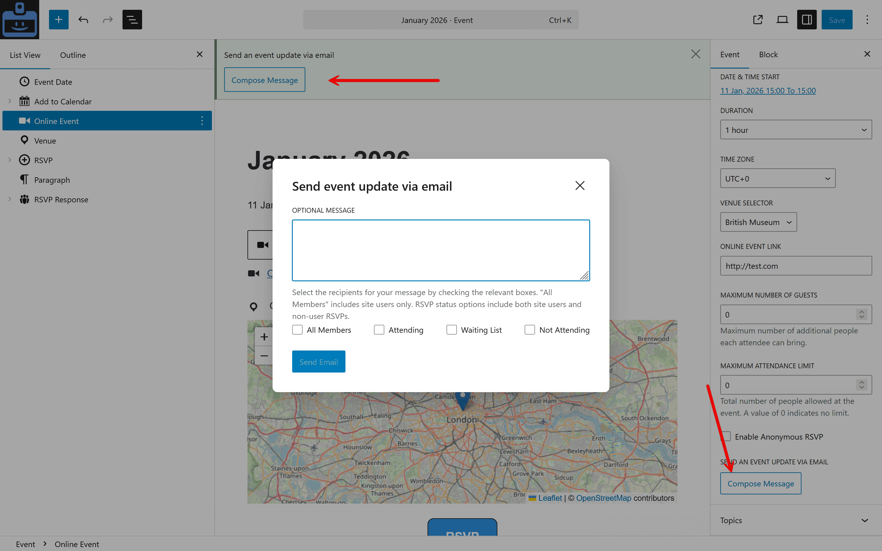
Task: Check the Not Attending recipient box
Action: 530,330
